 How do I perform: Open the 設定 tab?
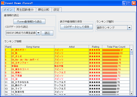[x=57, y=10]
